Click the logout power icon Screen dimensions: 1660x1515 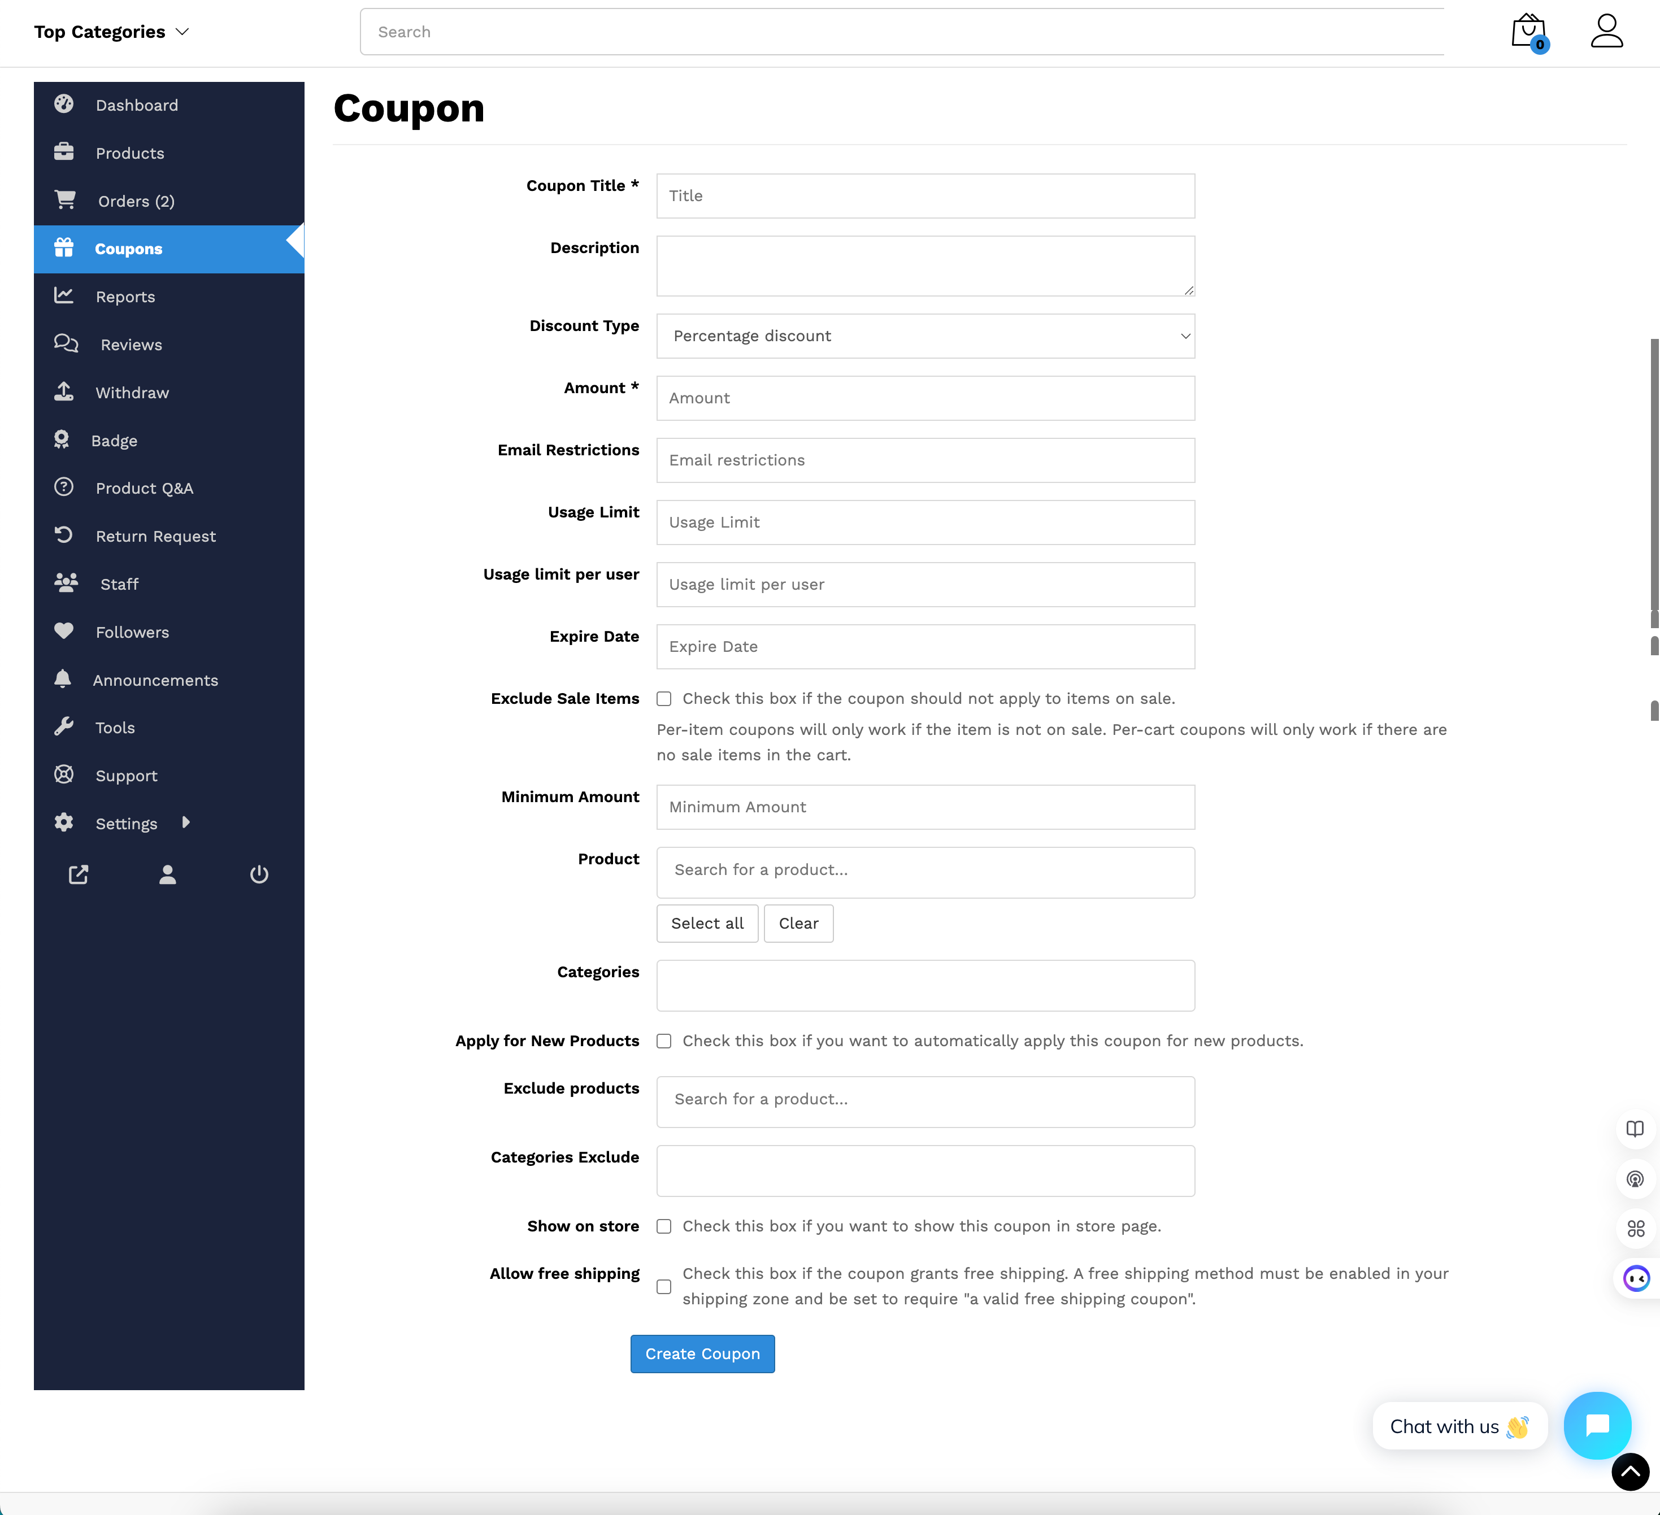[x=259, y=874]
